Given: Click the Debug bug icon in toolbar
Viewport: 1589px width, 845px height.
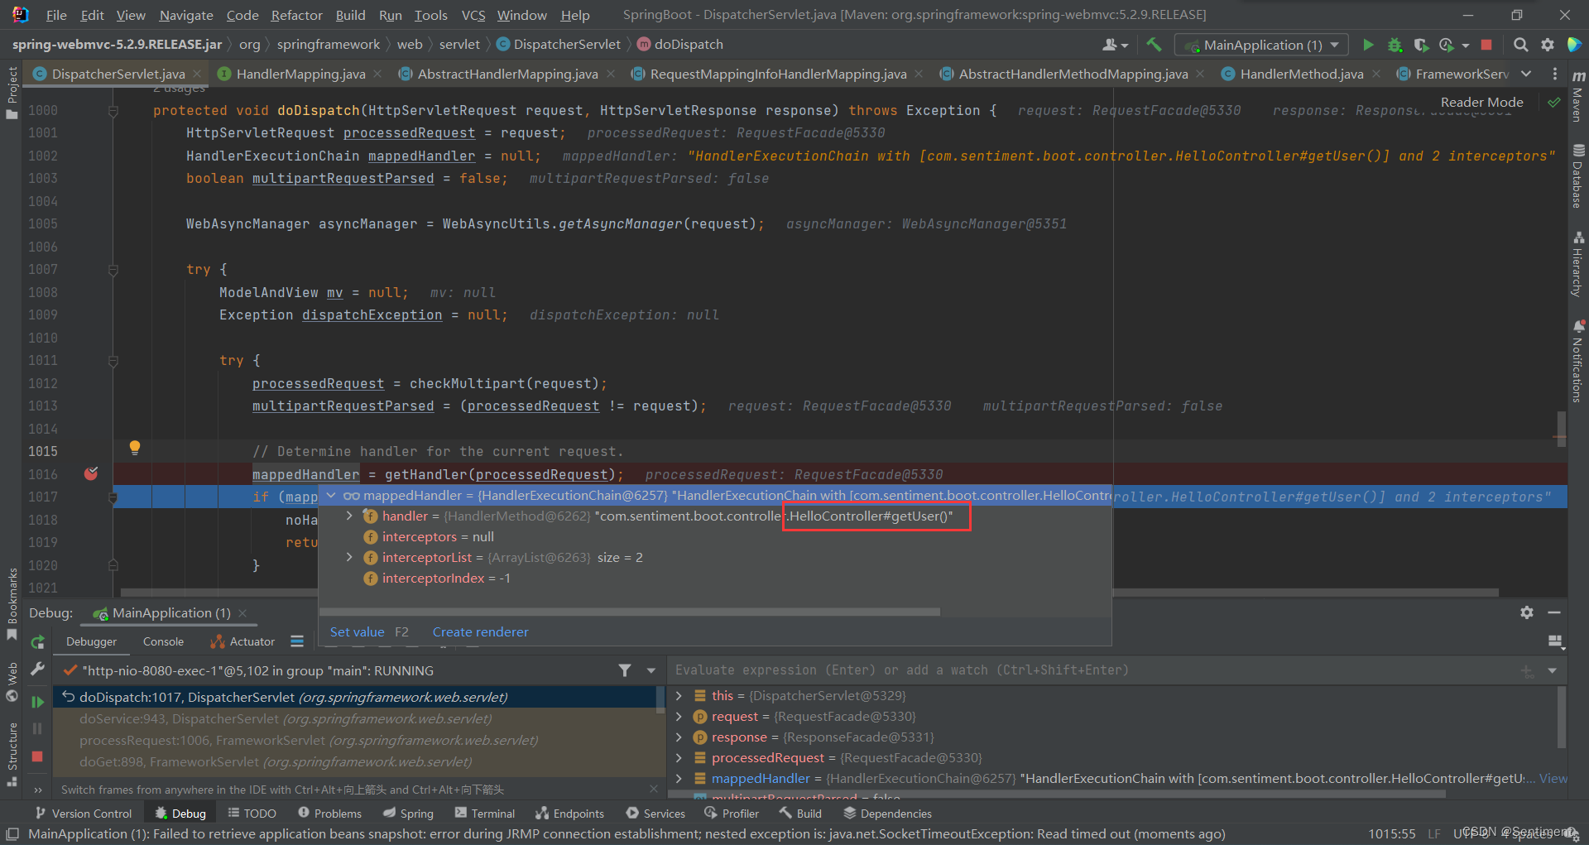Looking at the screenshot, I should pyautogui.click(x=1395, y=45).
